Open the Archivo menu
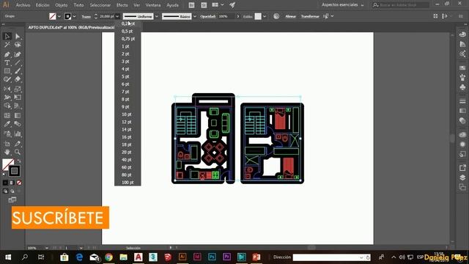Viewport: 469px width, 264px height. [23, 5]
